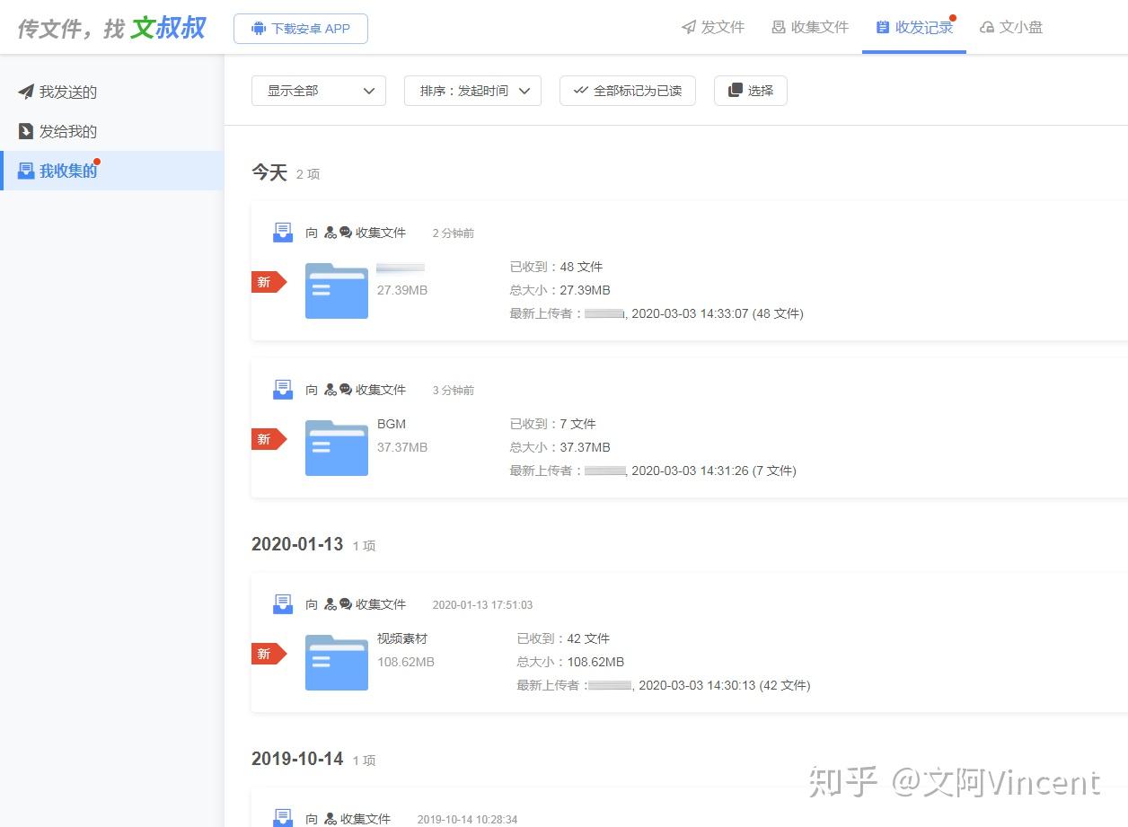Click the 已收到：48 文件 text
Viewport: 1128px width, 827px height.
[556, 267]
